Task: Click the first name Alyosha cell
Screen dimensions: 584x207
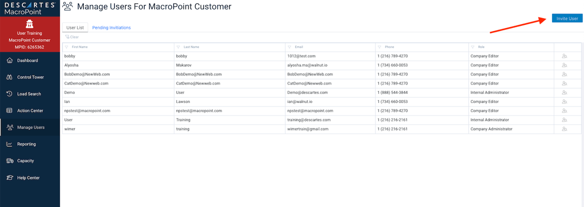Action: coord(118,65)
